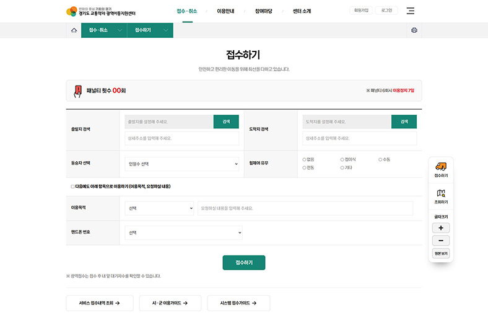Decrease font size with minus button
Screen dimensions: 488x323
tap(440, 241)
